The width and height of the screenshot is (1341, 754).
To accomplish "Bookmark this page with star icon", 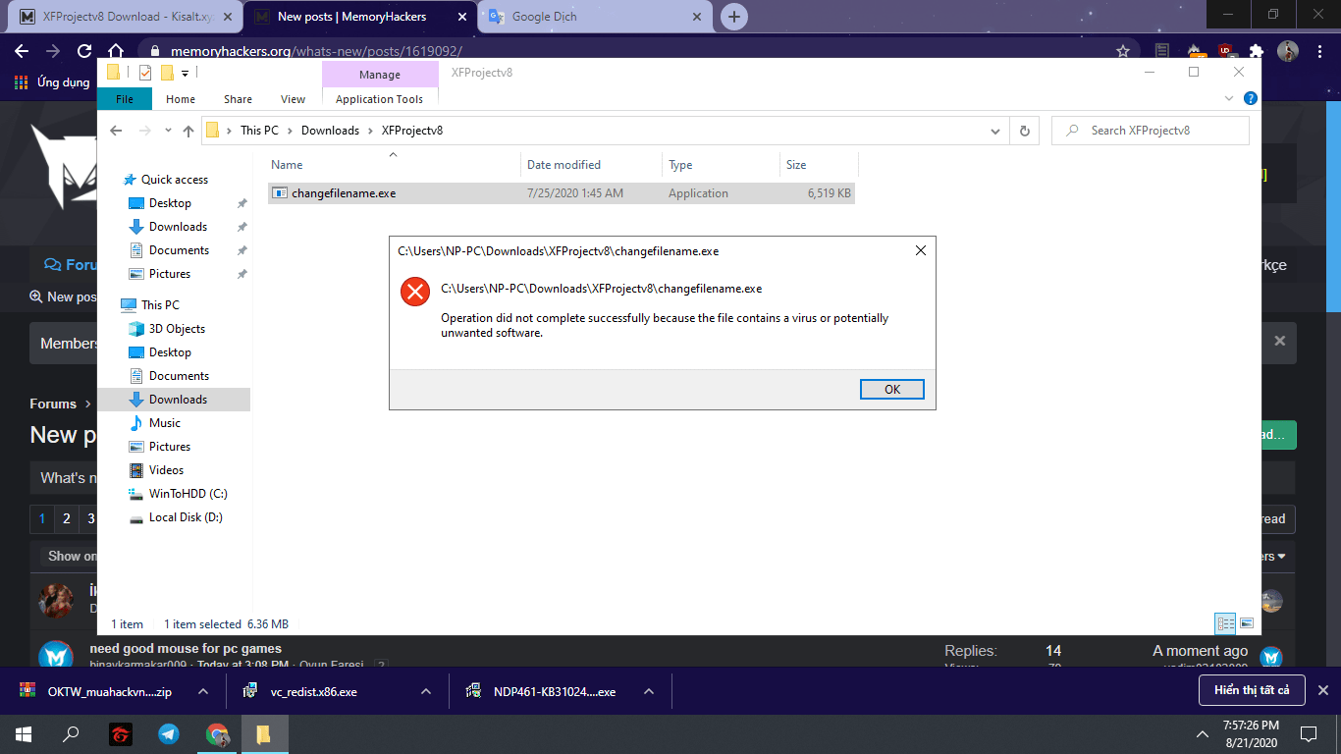I will pyautogui.click(x=1123, y=51).
